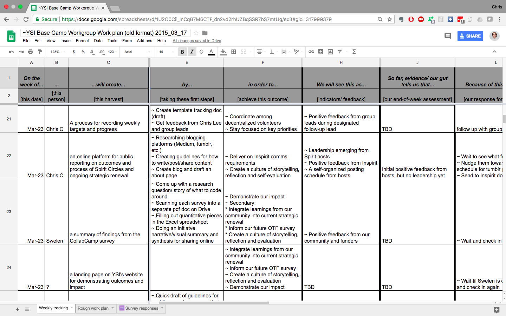This screenshot has width=506, height=316.
Task: Open the 123 more number formats dropdown
Action: point(112,52)
